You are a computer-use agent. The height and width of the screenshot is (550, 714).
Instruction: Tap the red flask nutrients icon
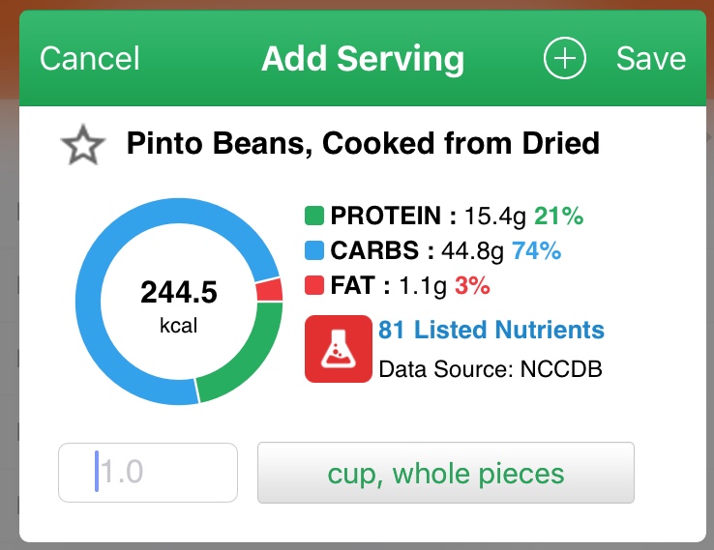coord(338,348)
